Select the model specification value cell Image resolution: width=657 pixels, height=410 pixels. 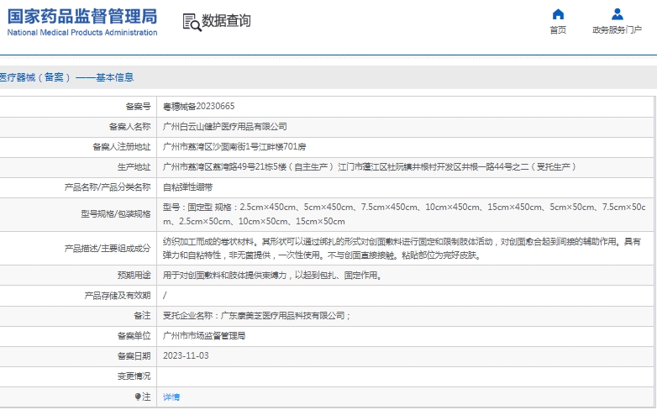pyautogui.click(x=404, y=214)
